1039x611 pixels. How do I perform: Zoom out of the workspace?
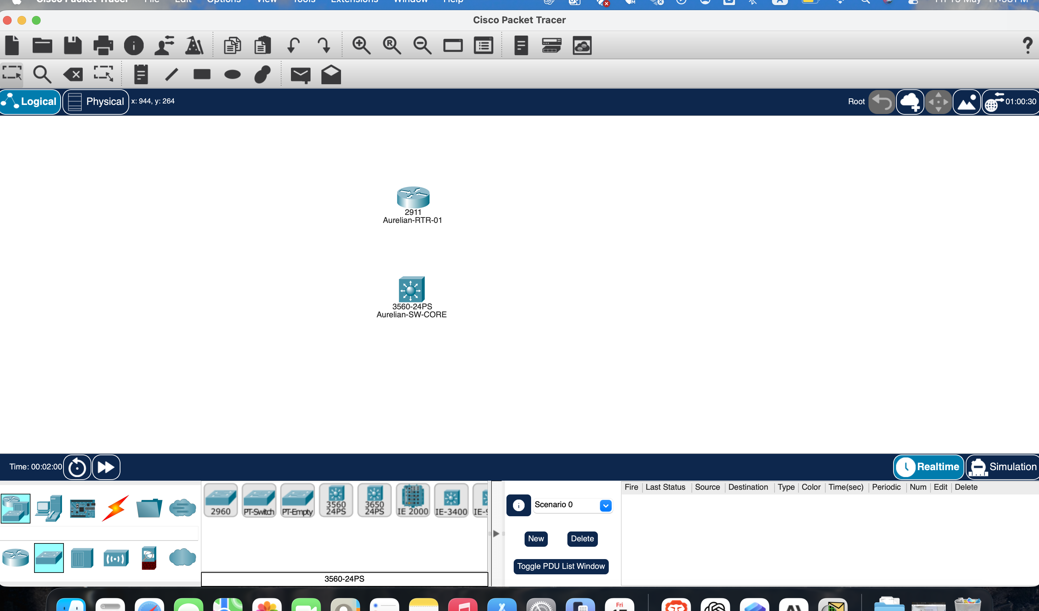422,45
